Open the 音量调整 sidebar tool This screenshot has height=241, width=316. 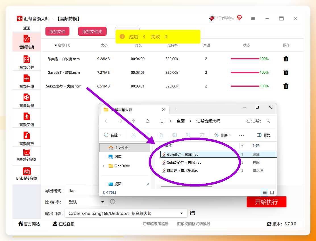pyautogui.click(x=27, y=100)
